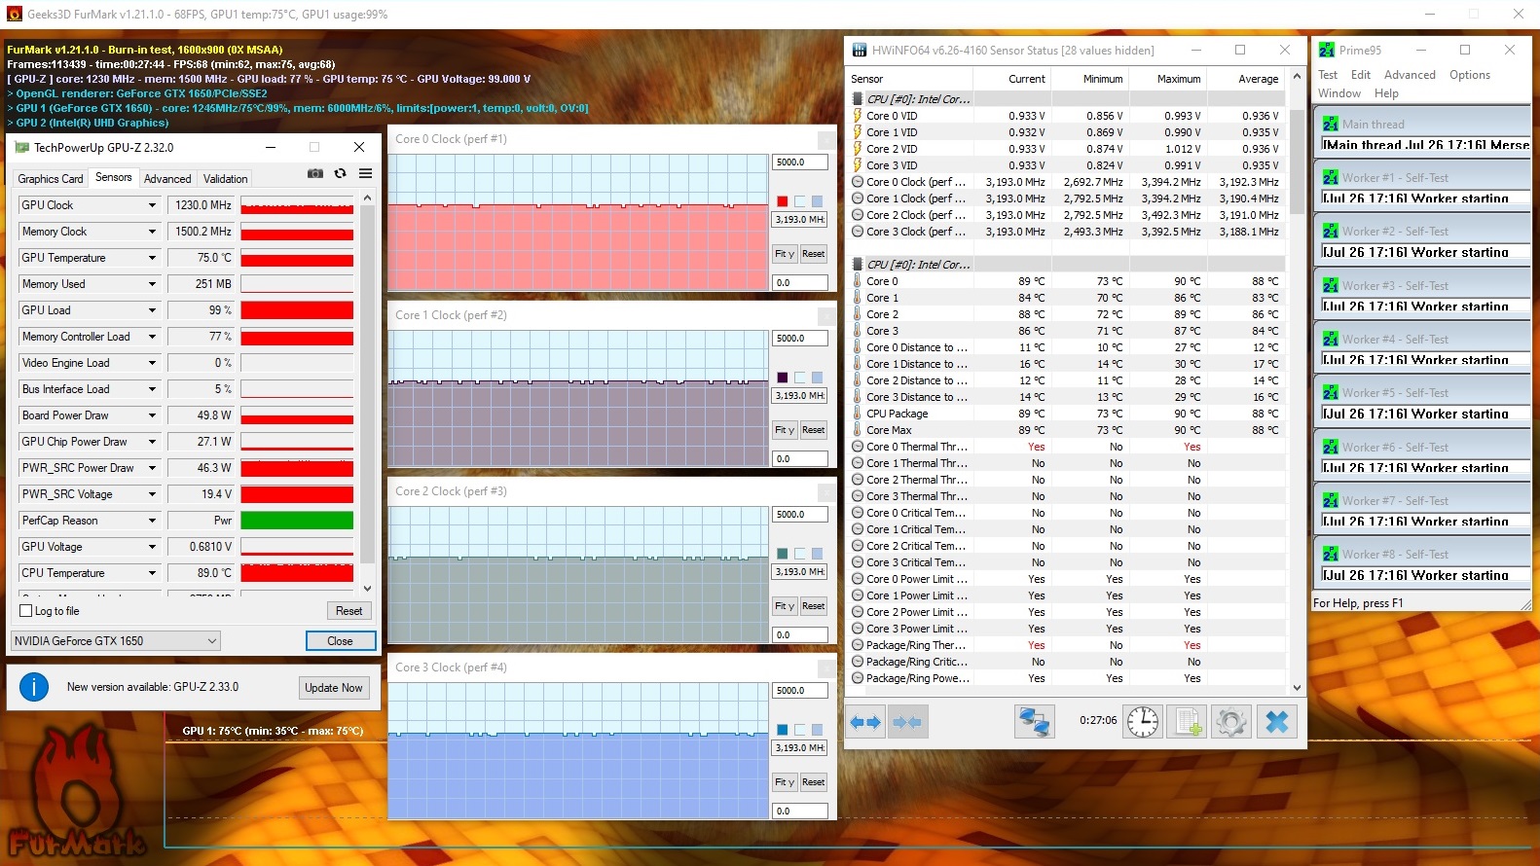The height and width of the screenshot is (866, 1540).
Task: Click the Worker #8 Self-Test window icon
Action: pyautogui.click(x=1331, y=555)
